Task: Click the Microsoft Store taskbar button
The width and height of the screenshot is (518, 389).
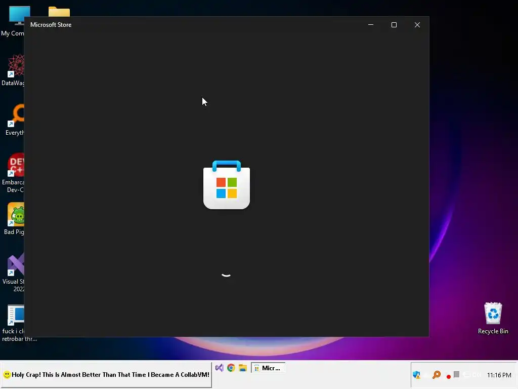Action: click(268, 368)
